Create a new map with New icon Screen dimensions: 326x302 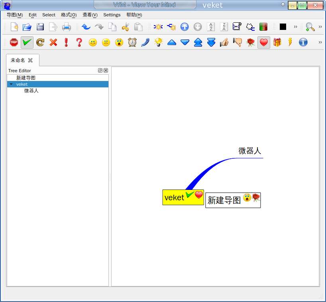tap(14, 27)
